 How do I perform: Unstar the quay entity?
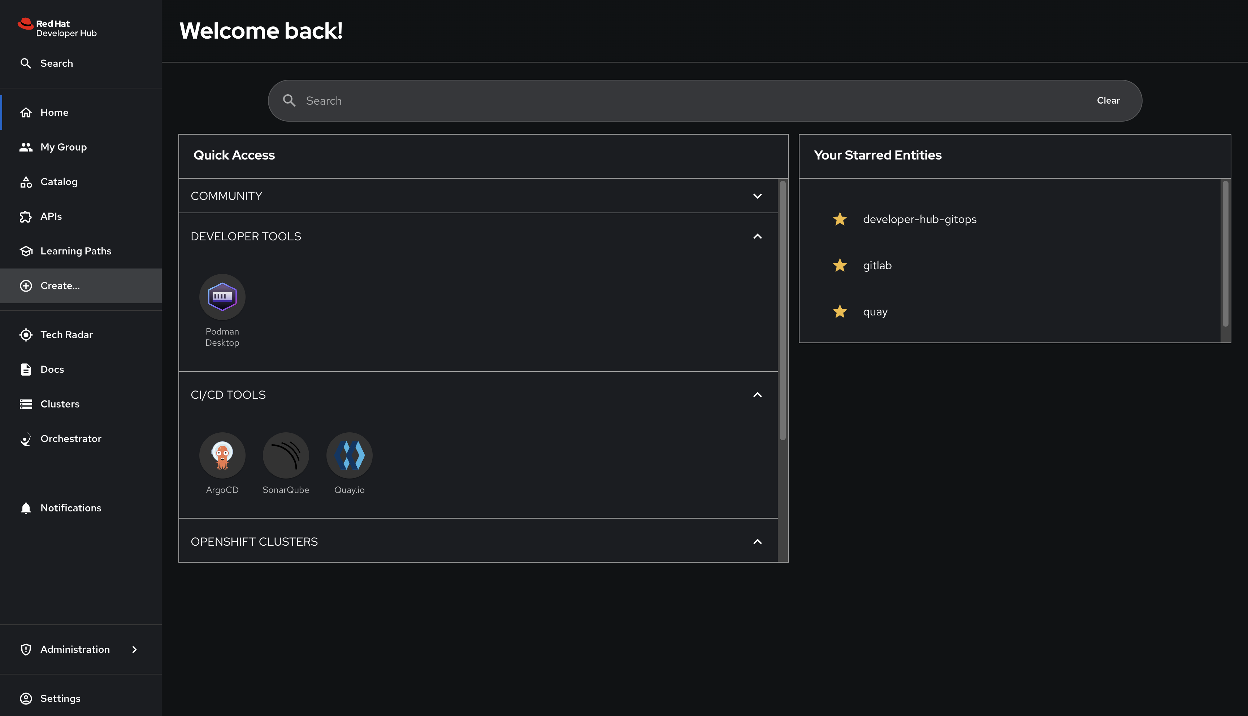tap(839, 311)
